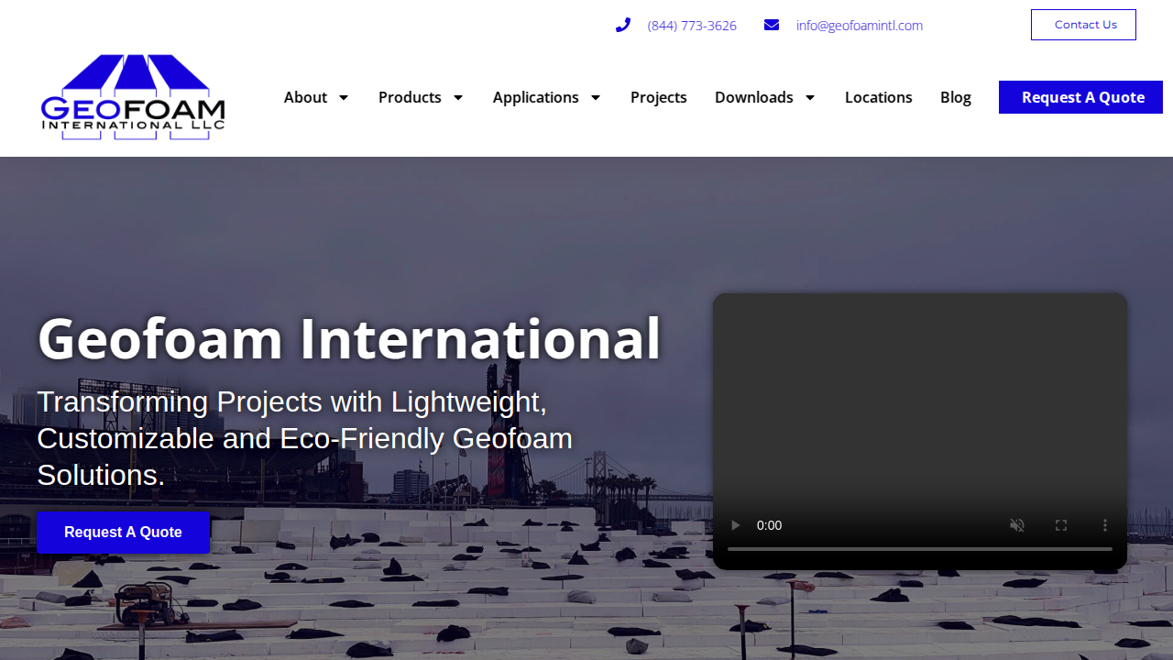This screenshot has width=1173, height=660.
Task: Open the Downloads menu item
Action: [754, 97]
